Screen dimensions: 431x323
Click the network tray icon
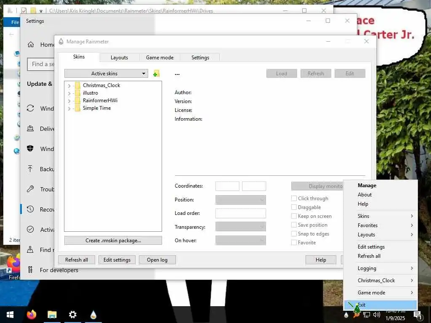(x=367, y=315)
